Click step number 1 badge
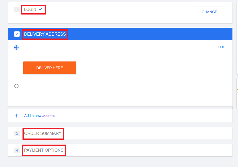The image size is (238, 167). 17,10
